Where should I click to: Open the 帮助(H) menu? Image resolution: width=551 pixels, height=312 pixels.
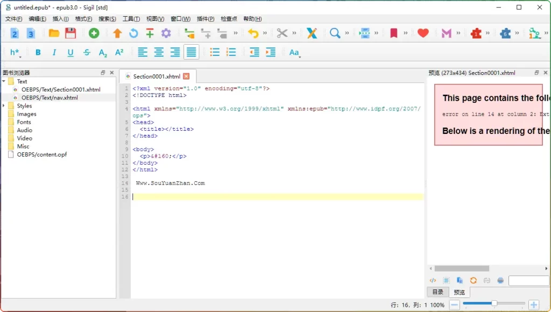coord(252,19)
